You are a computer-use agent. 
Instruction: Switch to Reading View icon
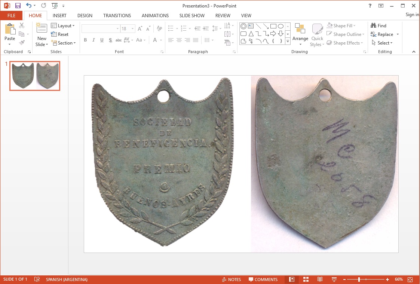[320, 280]
